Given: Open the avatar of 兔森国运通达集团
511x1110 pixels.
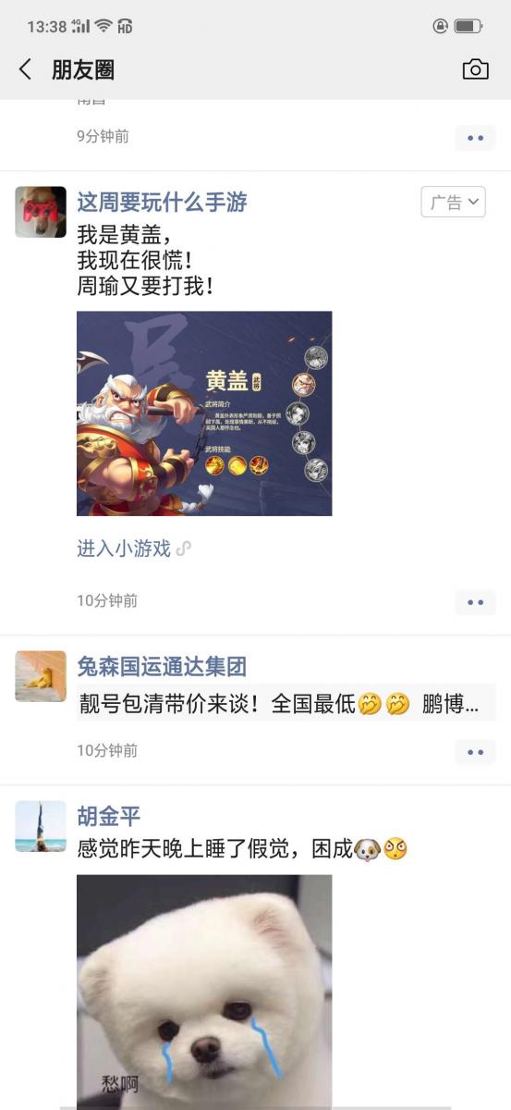Looking at the screenshot, I should (x=41, y=676).
